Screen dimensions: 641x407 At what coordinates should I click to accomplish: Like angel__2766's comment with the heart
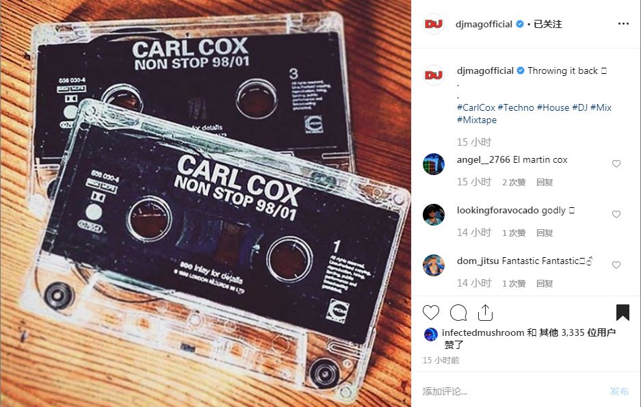pos(616,163)
